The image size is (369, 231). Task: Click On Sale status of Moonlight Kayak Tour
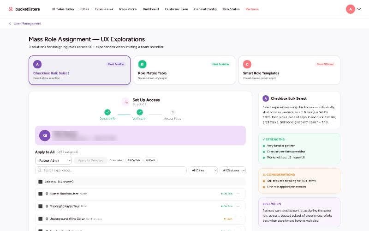[226, 206]
